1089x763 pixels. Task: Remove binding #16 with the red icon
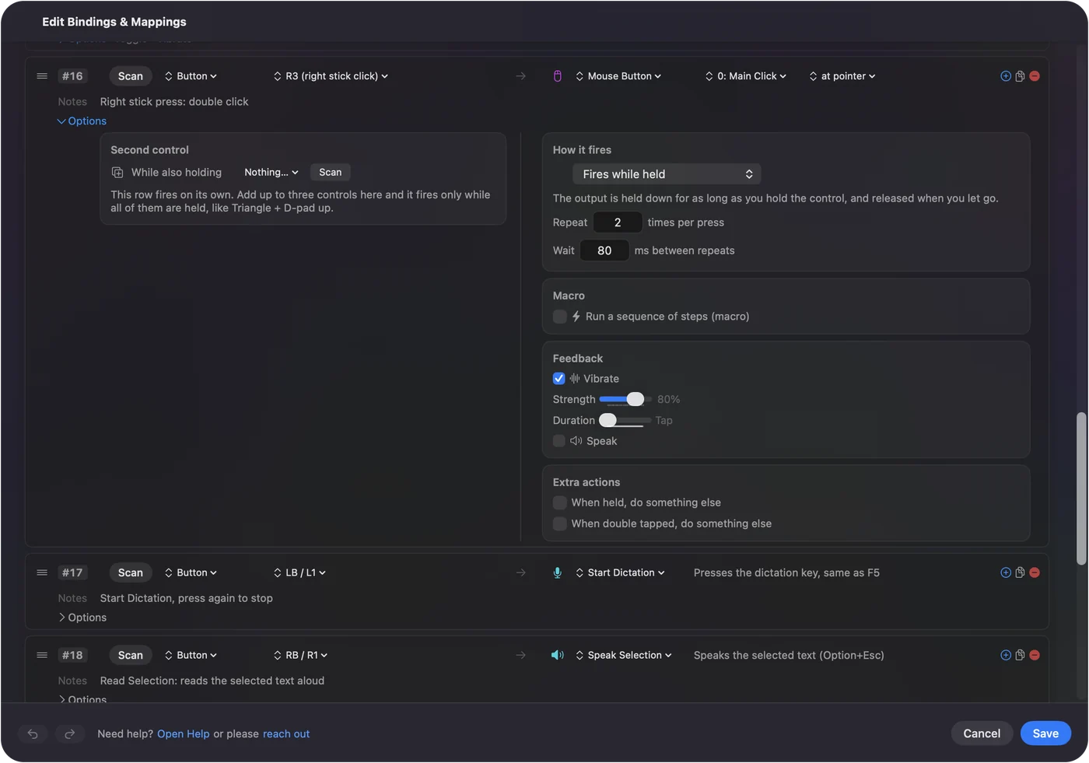[x=1035, y=76]
